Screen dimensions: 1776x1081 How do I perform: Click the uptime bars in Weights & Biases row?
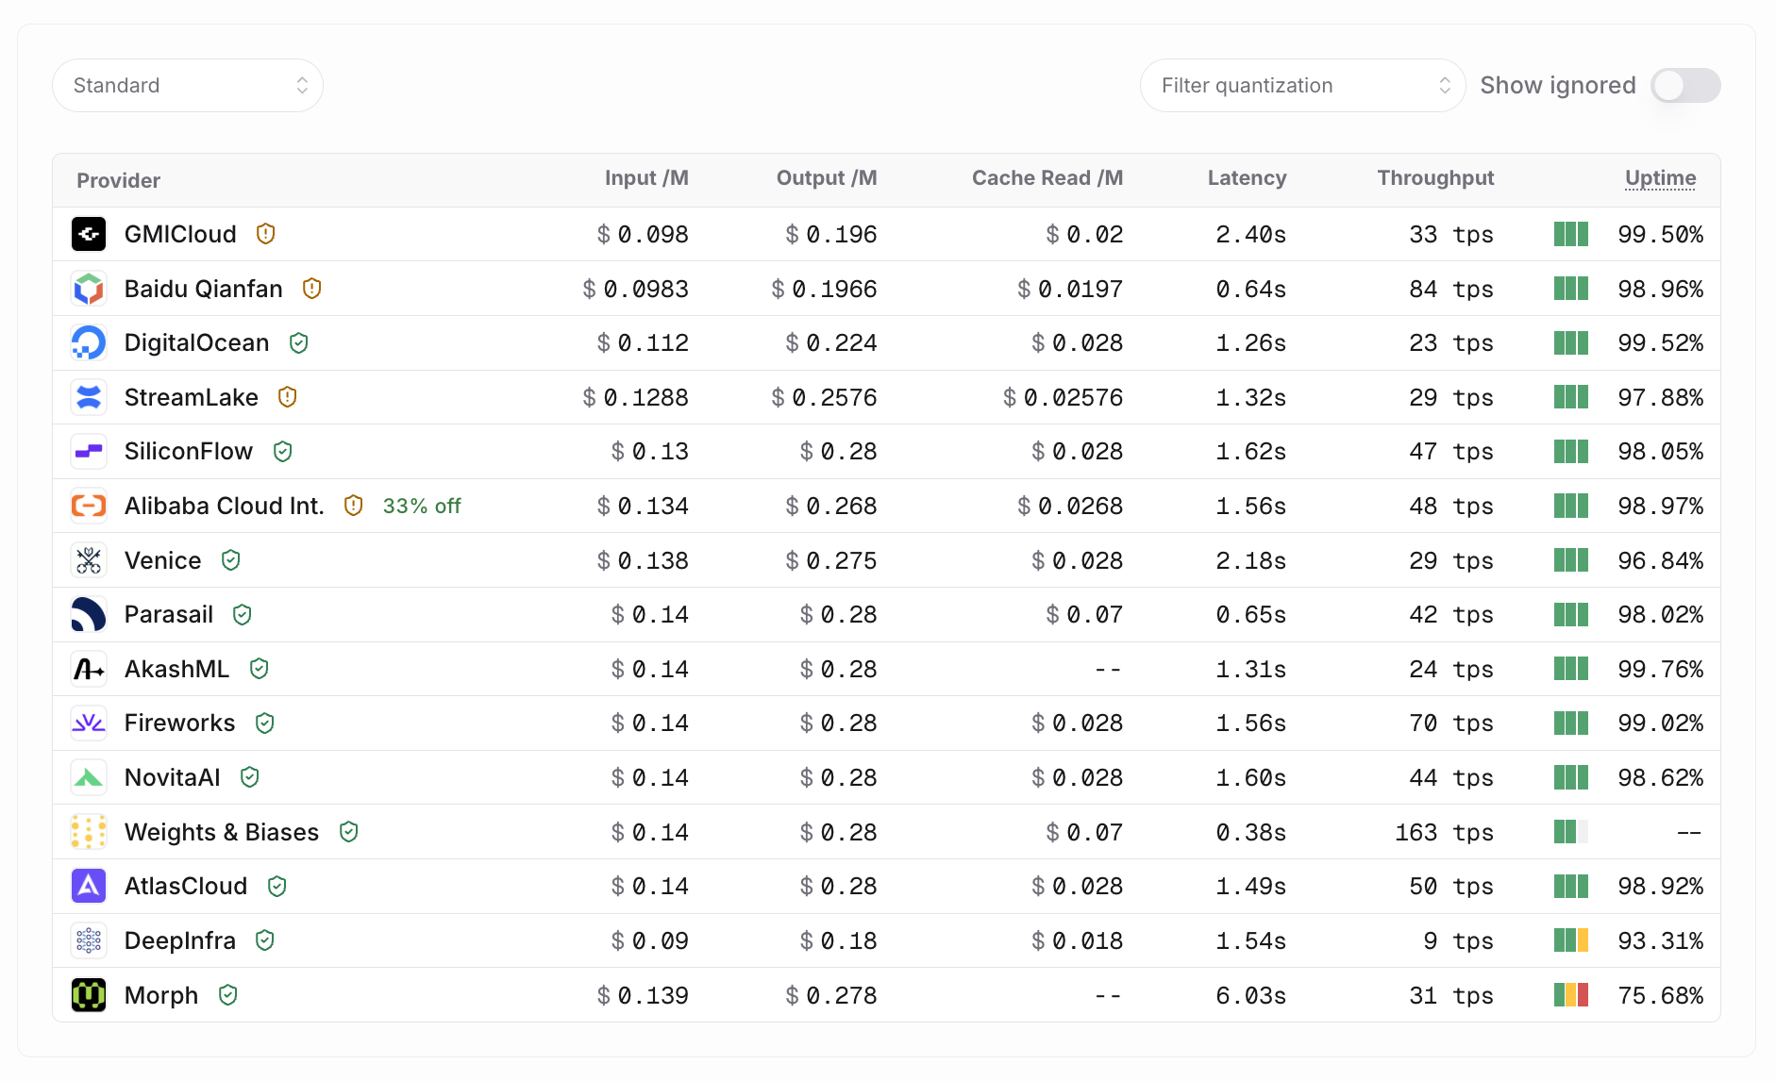click(1571, 832)
